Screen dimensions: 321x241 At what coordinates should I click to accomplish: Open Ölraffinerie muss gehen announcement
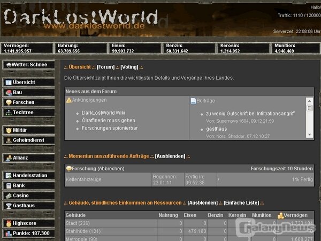point(108,120)
